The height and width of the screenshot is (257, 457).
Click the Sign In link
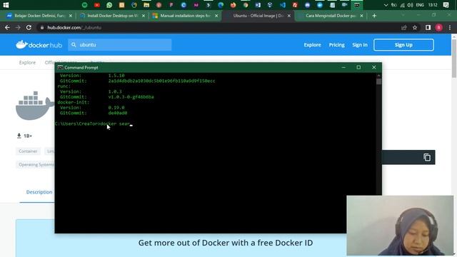click(360, 45)
